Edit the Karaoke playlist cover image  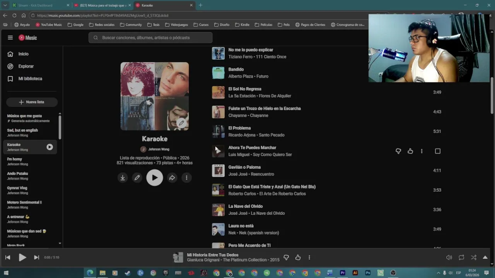[x=181, y=123]
